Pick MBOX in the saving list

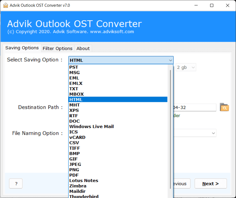tap(118, 94)
